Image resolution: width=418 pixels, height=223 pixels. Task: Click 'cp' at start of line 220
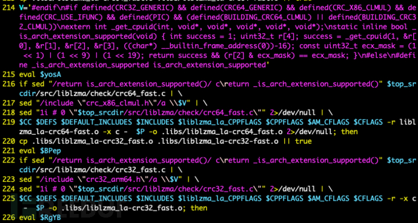click(x=24, y=141)
